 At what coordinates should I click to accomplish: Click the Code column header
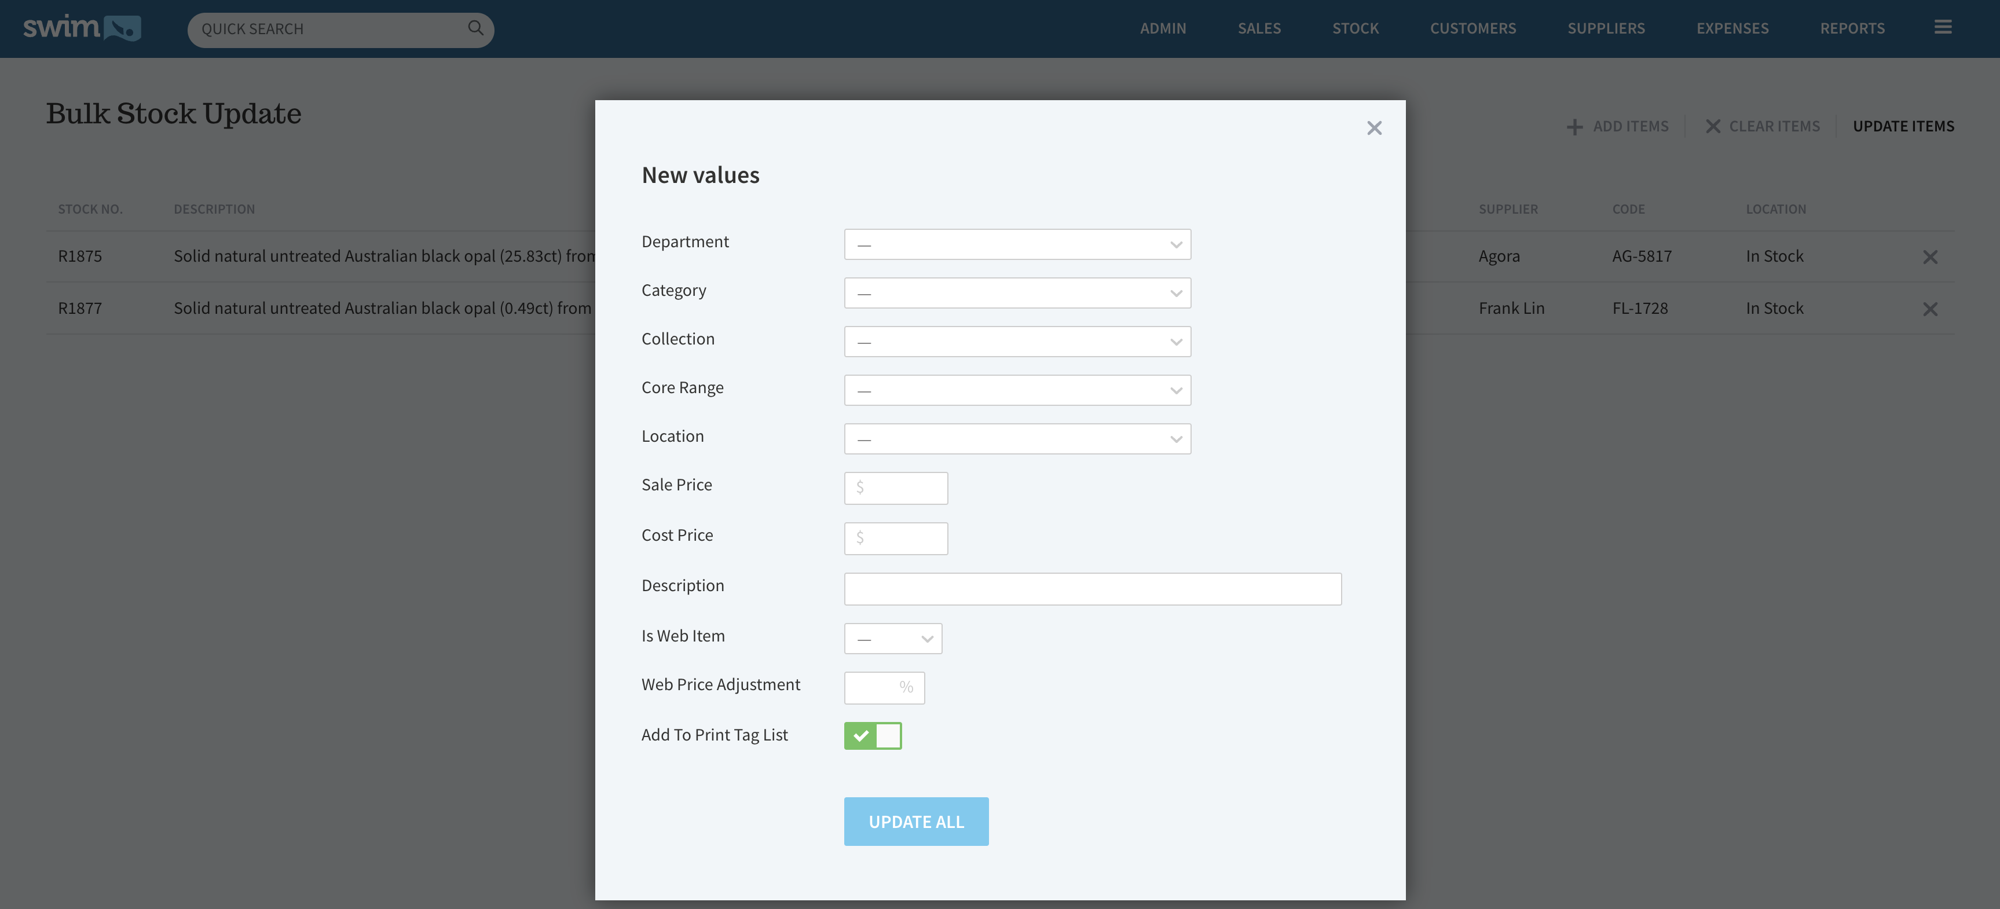[x=1628, y=210]
